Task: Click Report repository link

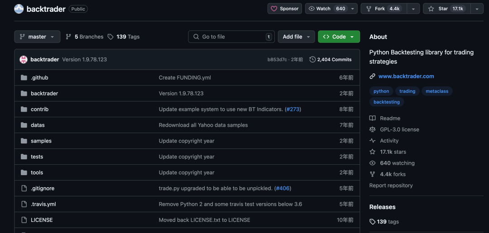Action: click(391, 185)
